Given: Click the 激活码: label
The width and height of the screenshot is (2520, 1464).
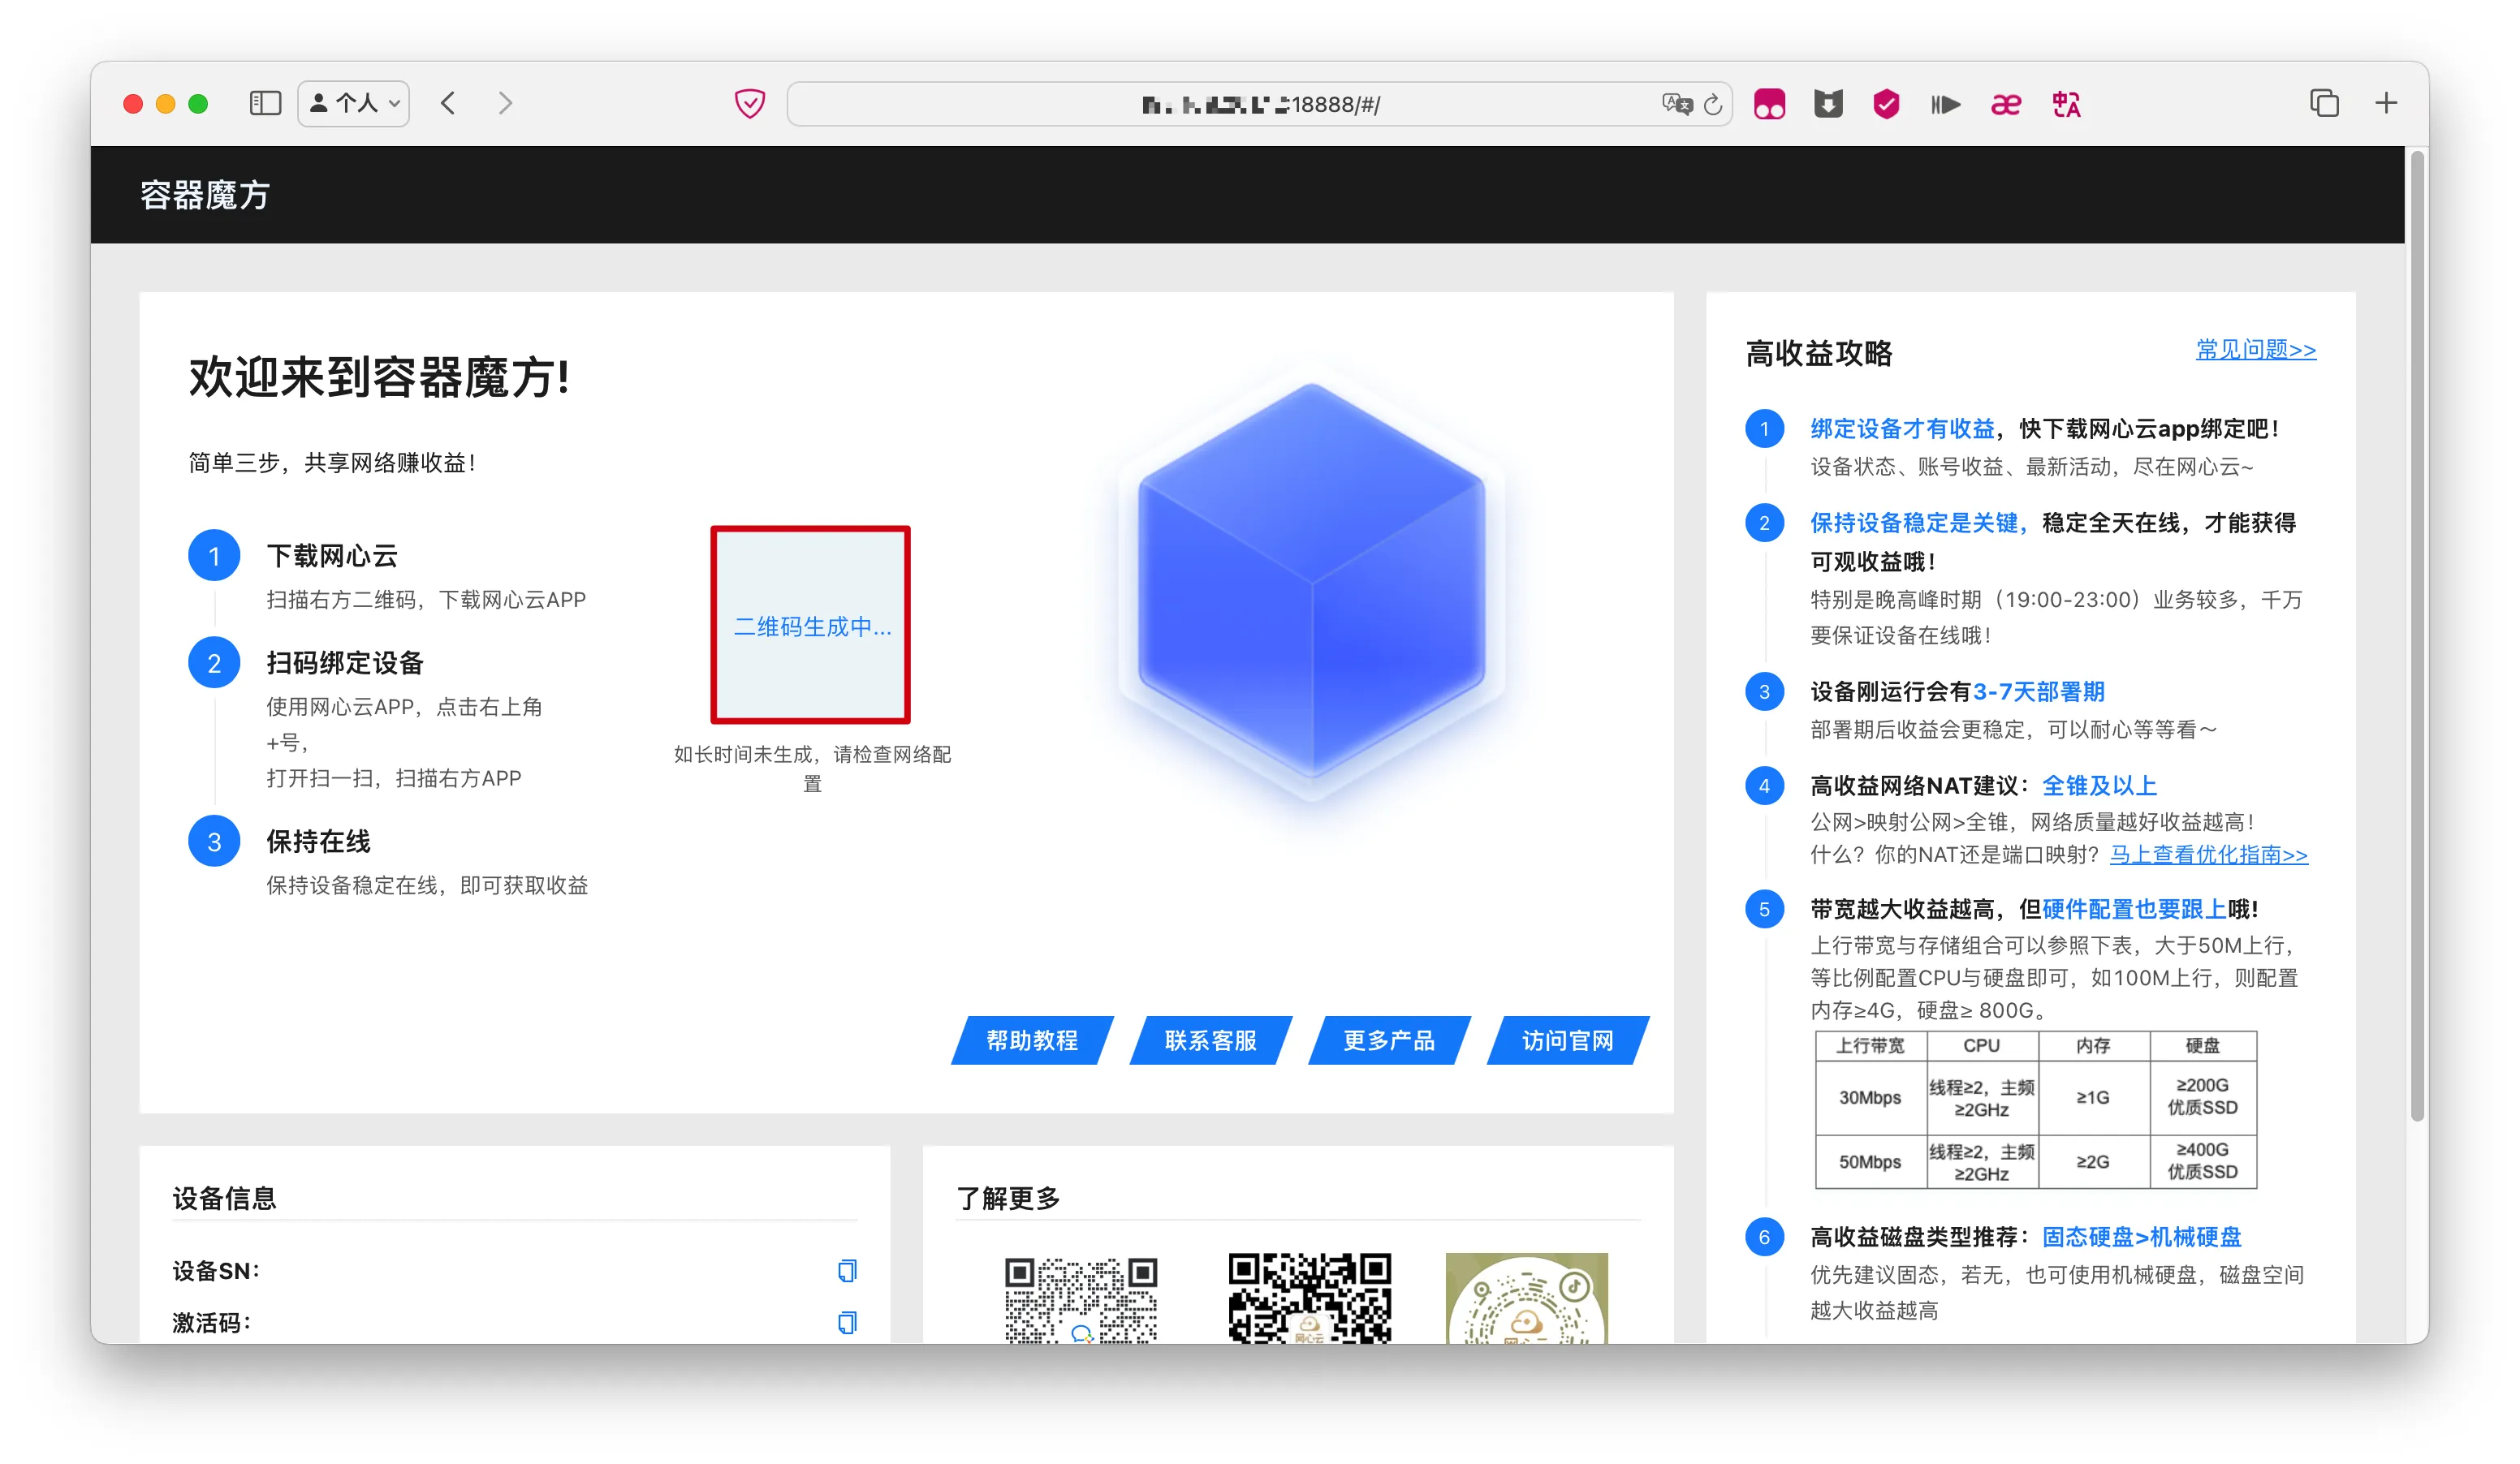Looking at the screenshot, I should pyautogui.click(x=212, y=1323).
